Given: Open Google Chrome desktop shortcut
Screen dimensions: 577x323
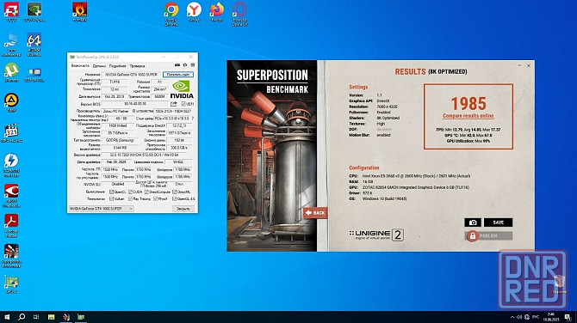Looking at the screenshot, I should (x=171, y=14).
